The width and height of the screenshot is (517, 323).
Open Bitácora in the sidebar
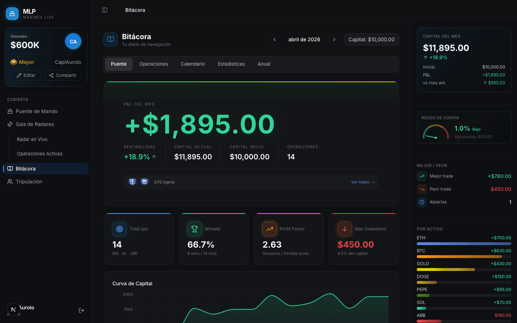pos(46,169)
